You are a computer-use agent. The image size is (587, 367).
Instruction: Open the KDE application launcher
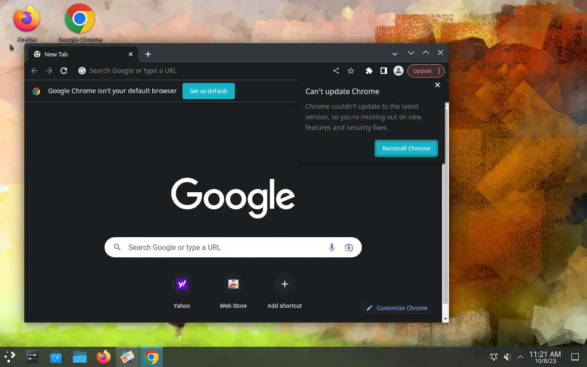10,357
